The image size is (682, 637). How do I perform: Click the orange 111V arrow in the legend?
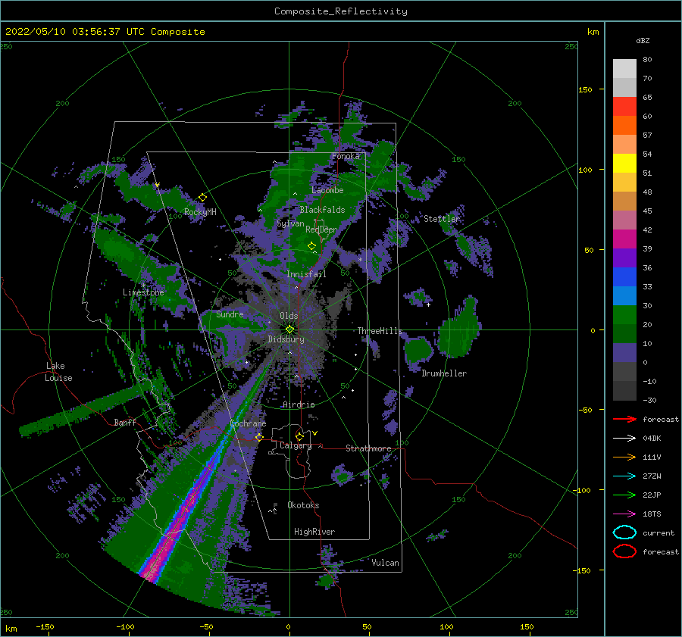(x=624, y=457)
